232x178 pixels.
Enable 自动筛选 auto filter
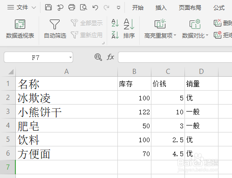point(55,29)
